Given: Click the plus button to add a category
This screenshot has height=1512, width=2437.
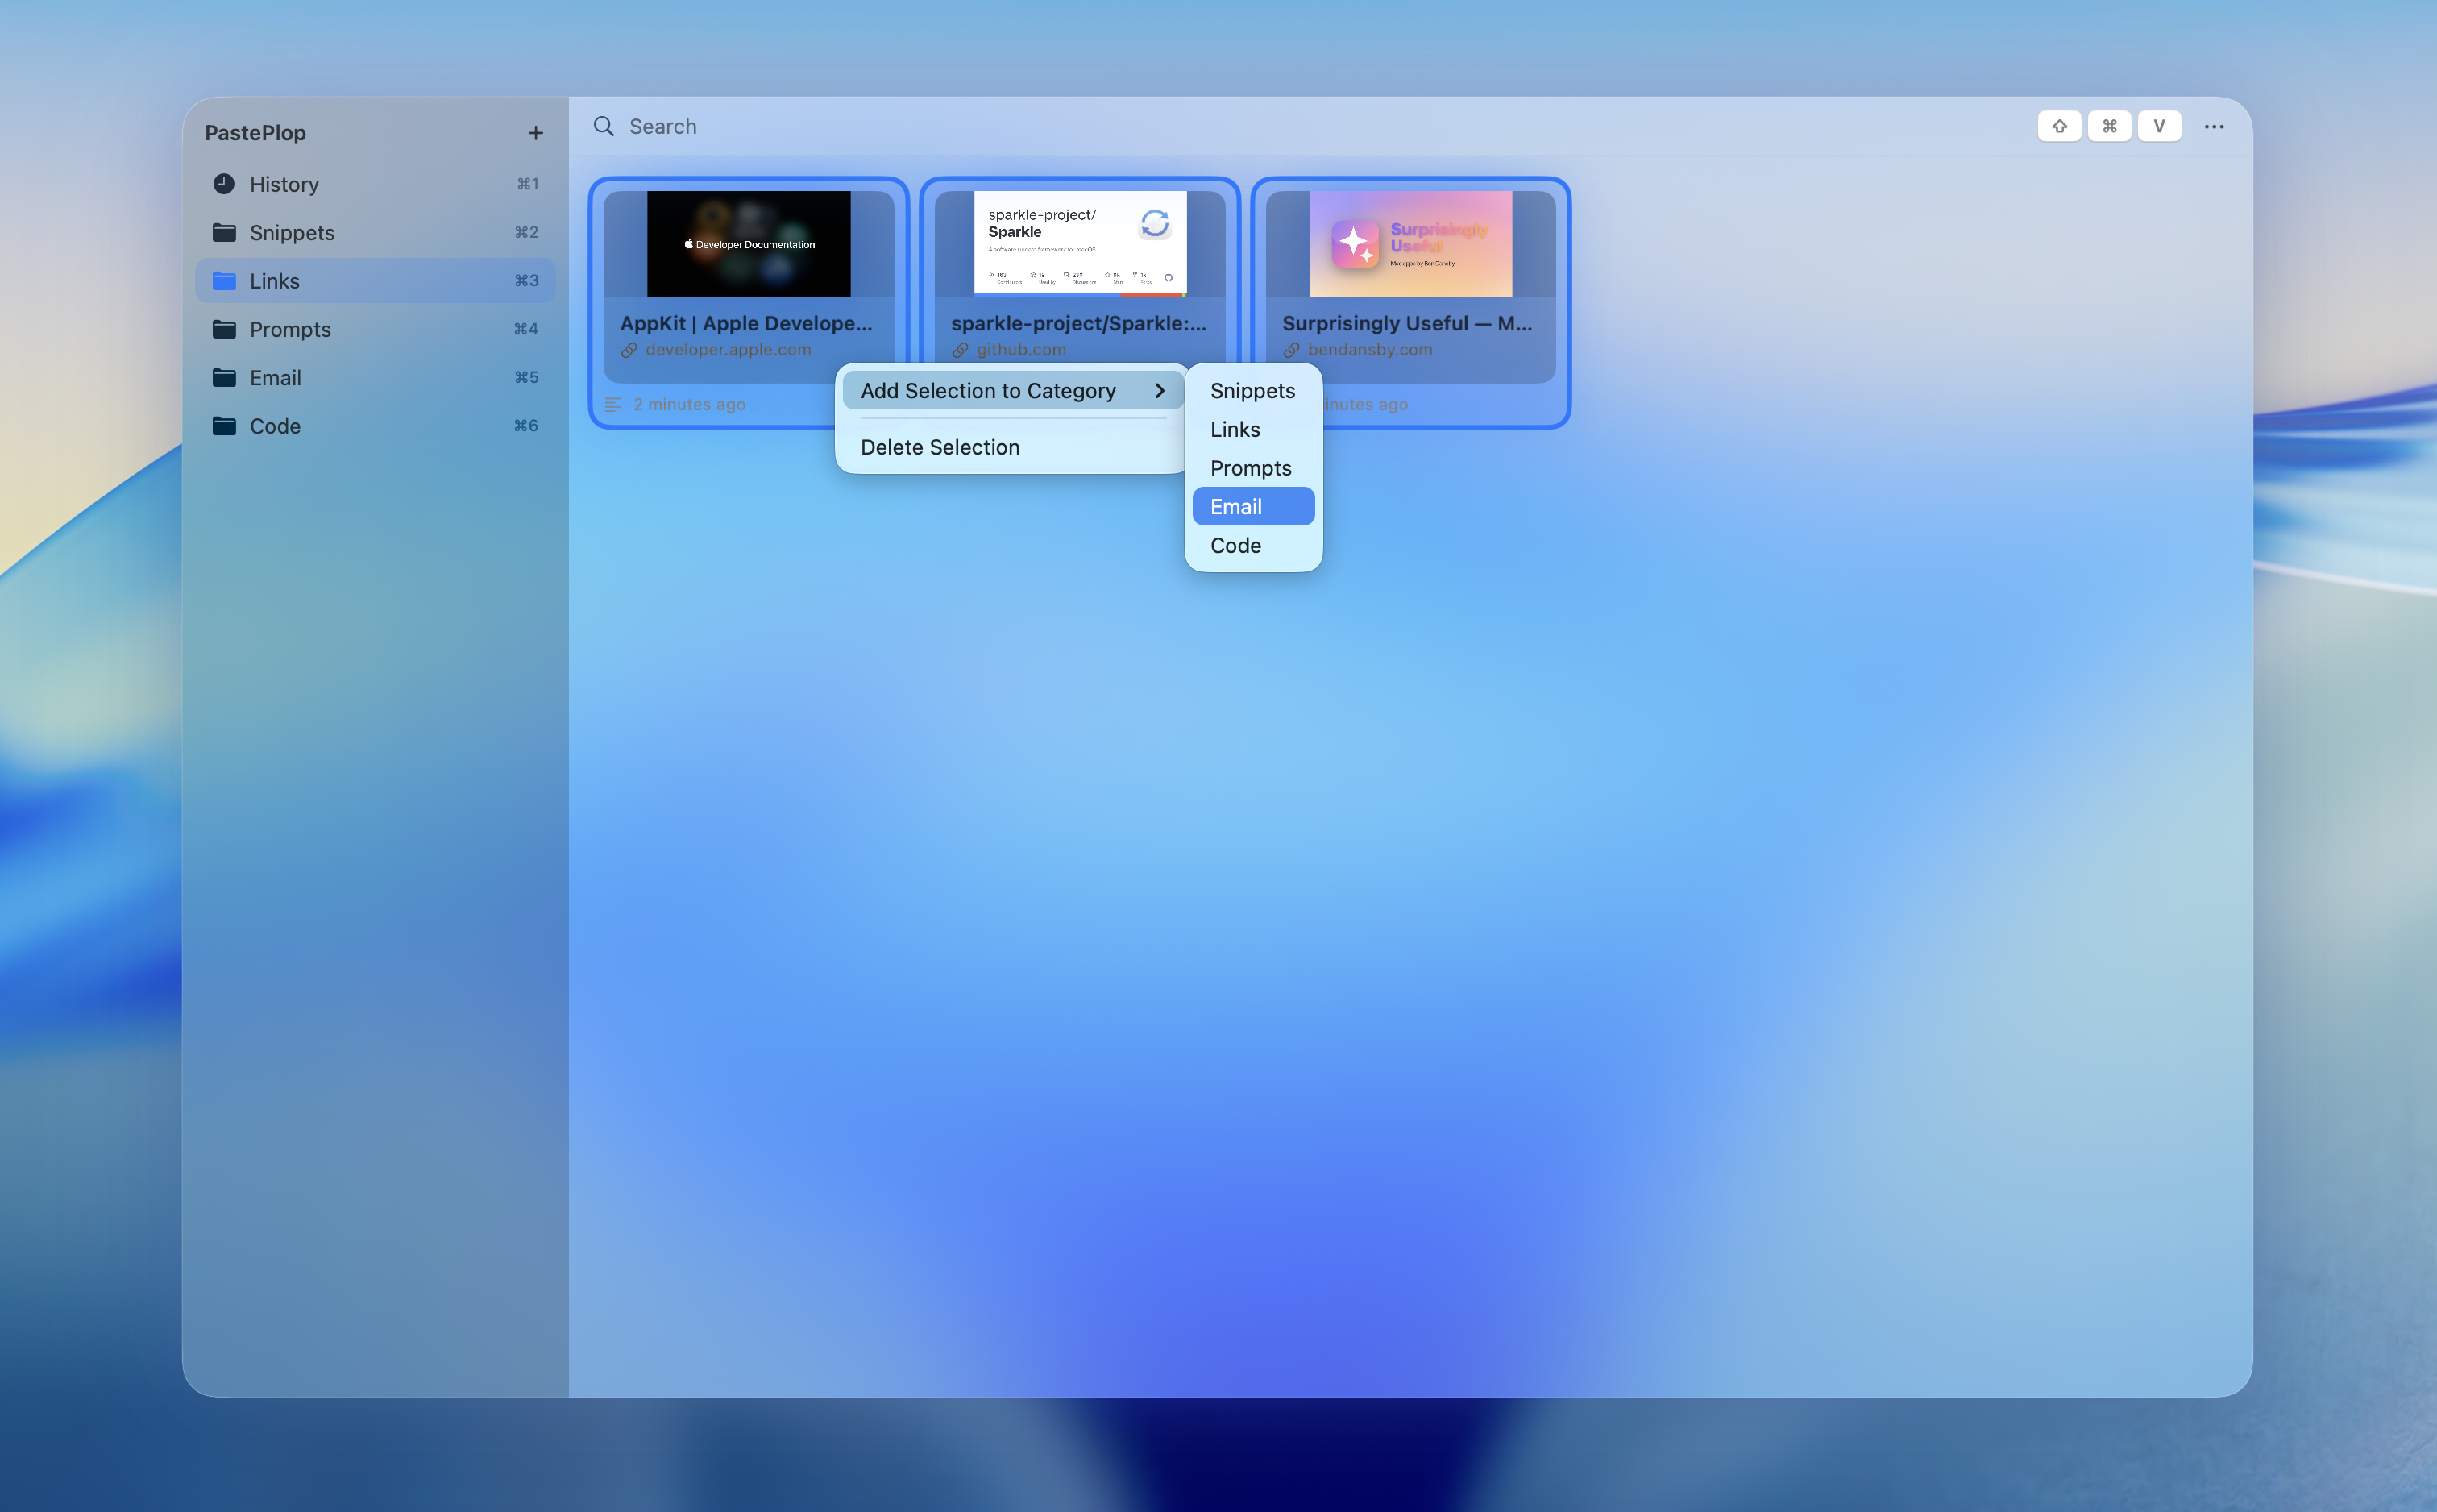Looking at the screenshot, I should 536,132.
